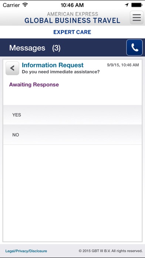Tap the phone call icon
Image resolution: width=145 pixels, height=258 pixels.
pyautogui.click(x=134, y=47)
